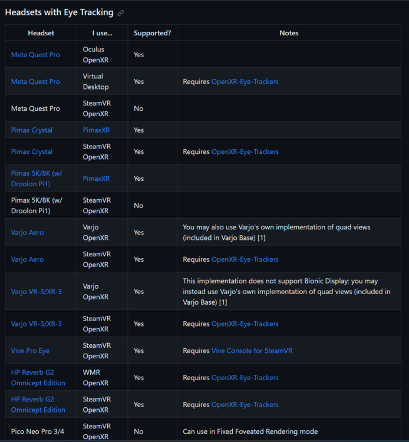Open Meta Quest Pro link in Virtual Desktop row
This screenshot has height=442, width=409.
click(35, 82)
